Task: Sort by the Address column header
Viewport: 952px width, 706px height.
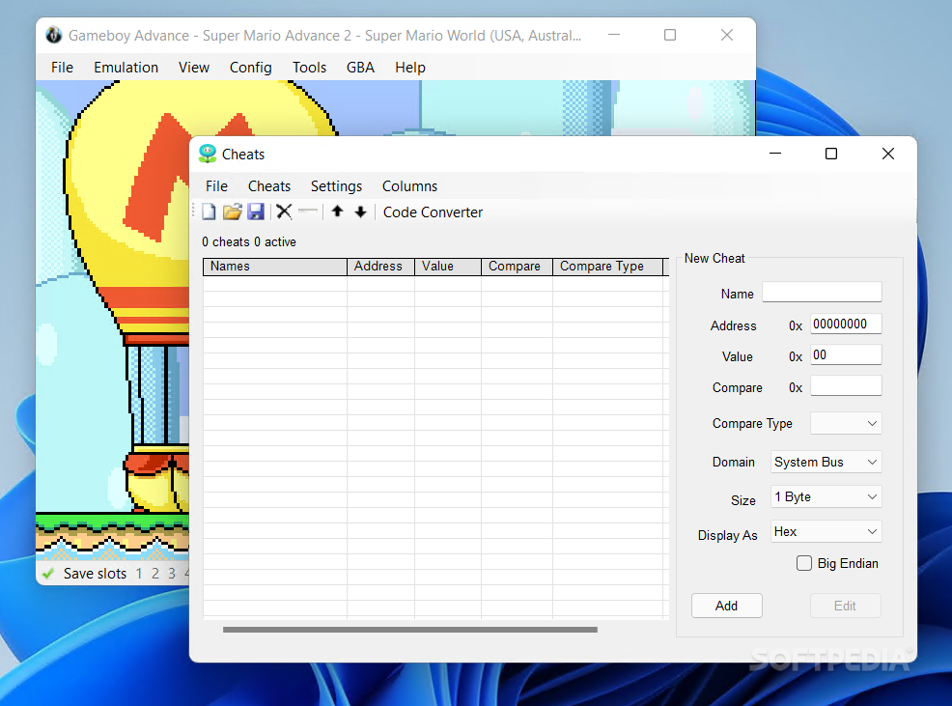Action: 380,267
